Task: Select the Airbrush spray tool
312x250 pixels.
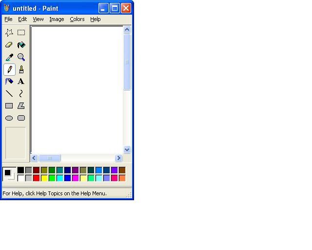Action: coord(9,82)
